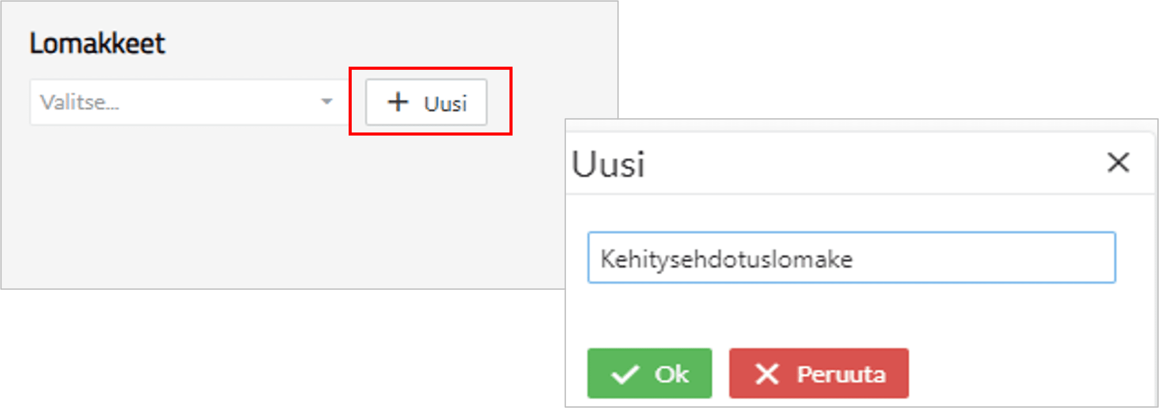Click the Uusi label beside the plus sign
This screenshot has height=408, width=1159.
[x=445, y=103]
